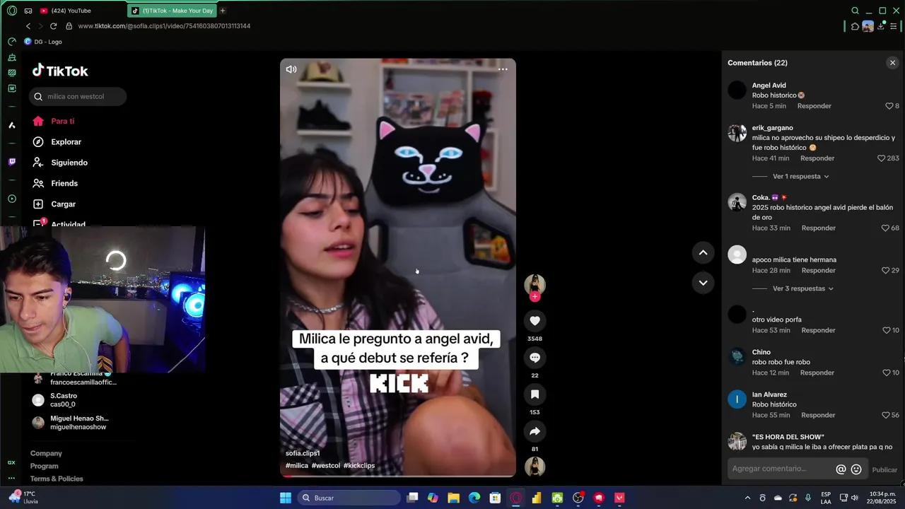Switch to the YouTube browser tab
The width and height of the screenshot is (905, 509).
[71, 11]
